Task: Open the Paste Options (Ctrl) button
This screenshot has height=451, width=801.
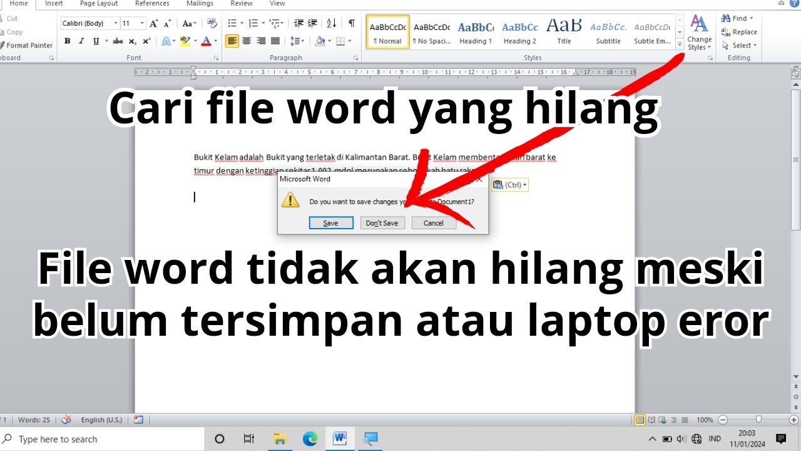Action: 510,185
